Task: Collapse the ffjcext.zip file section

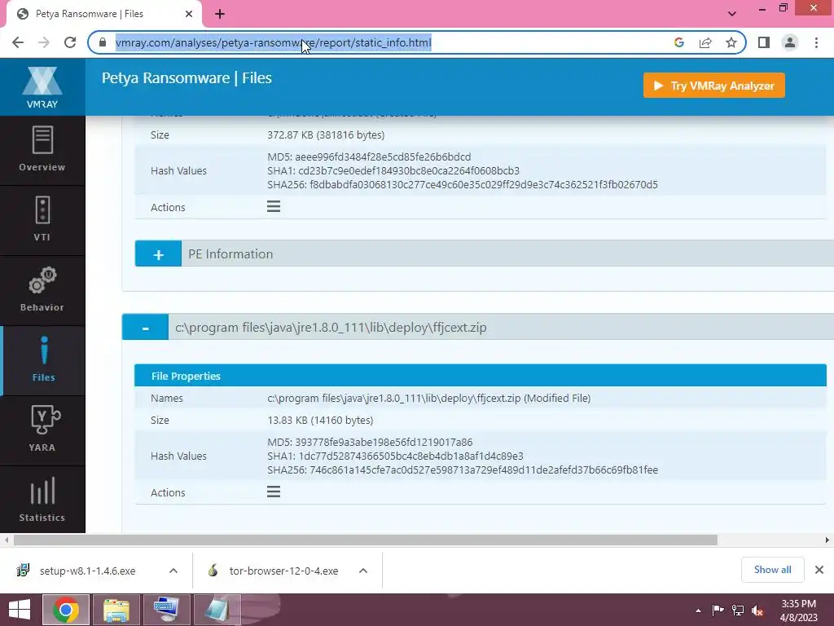Action: (x=145, y=327)
